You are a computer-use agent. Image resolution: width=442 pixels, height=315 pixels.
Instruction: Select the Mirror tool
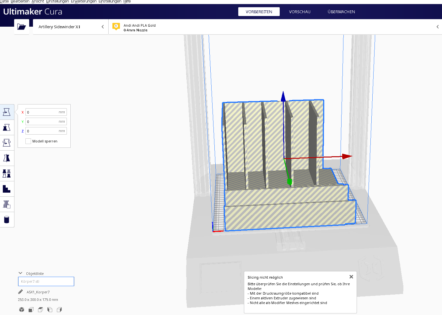(7, 158)
